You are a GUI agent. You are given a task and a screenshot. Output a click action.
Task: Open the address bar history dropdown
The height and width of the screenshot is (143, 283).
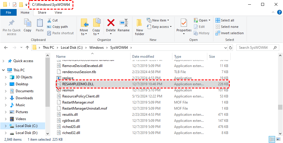point(224,48)
